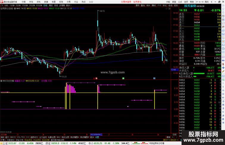Viewport: 225px width, 145px height.
Task: Open the 关联报价 tab
Action: [x=10, y=140]
